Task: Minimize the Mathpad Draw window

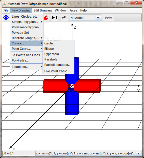Action: pyautogui.click(x=120, y=3)
